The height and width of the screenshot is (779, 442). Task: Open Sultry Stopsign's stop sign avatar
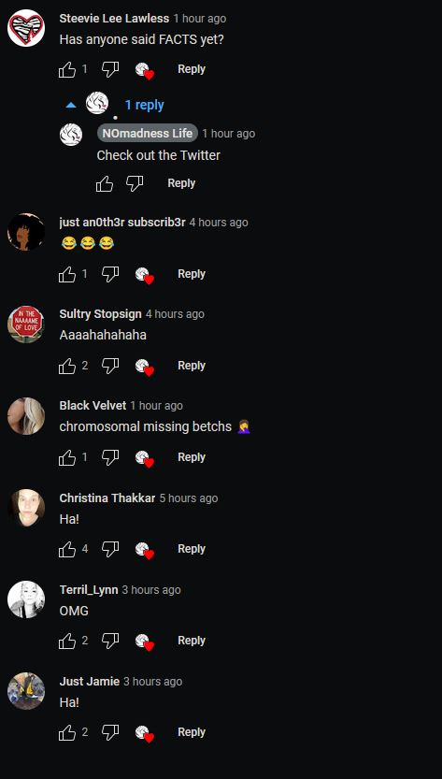click(x=26, y=324)
